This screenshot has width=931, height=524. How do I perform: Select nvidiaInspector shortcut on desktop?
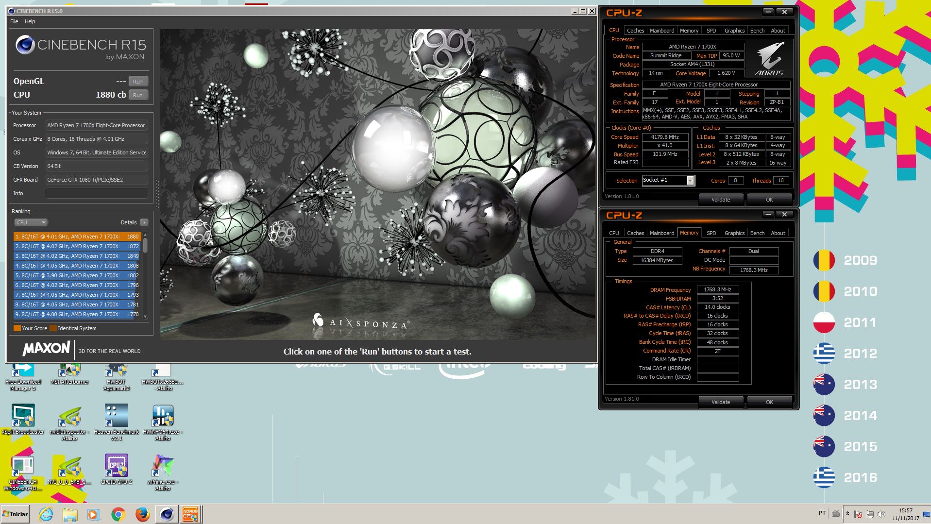click(x=69, y=423)
